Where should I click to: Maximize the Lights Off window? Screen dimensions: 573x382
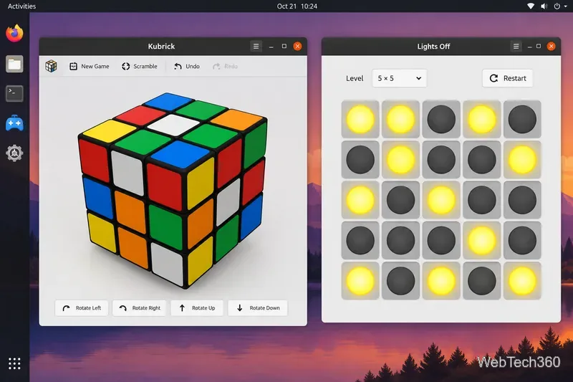pos(539,46)
